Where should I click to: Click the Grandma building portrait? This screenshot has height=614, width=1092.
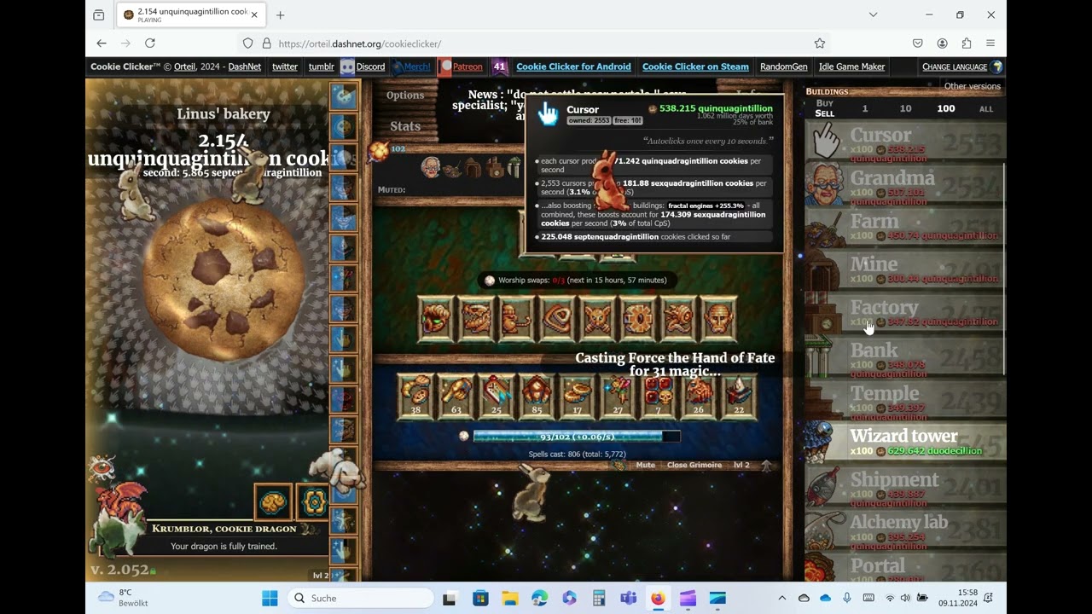point(826,184)
